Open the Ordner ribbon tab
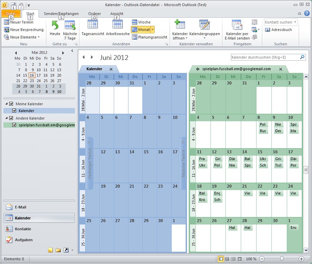The image size is (312, 264). point(94,14)
